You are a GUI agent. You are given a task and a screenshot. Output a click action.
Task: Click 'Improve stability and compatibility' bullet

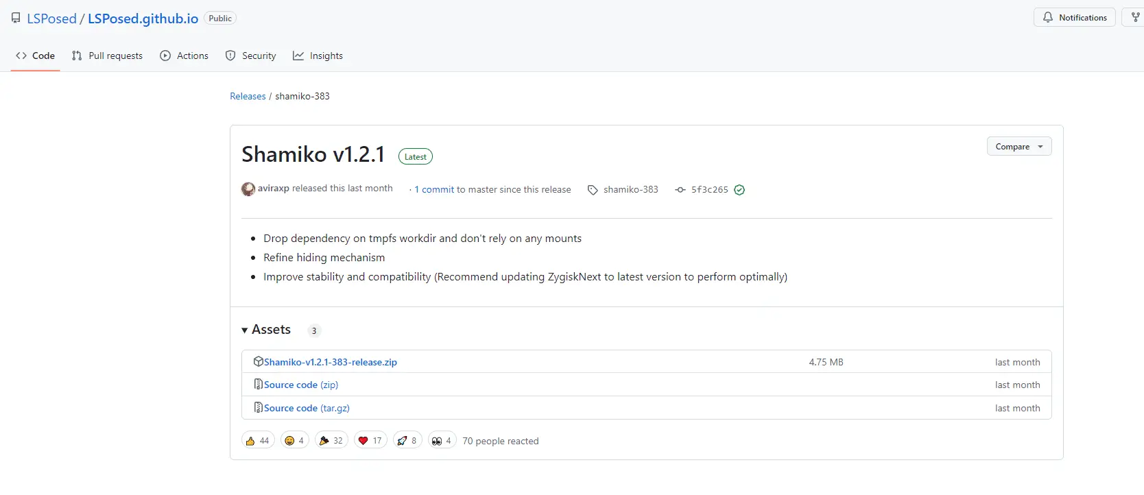tap(525, 277)
